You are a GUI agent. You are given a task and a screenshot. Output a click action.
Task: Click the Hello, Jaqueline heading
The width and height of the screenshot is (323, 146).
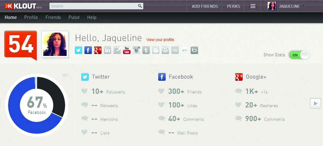coord(108,39)
